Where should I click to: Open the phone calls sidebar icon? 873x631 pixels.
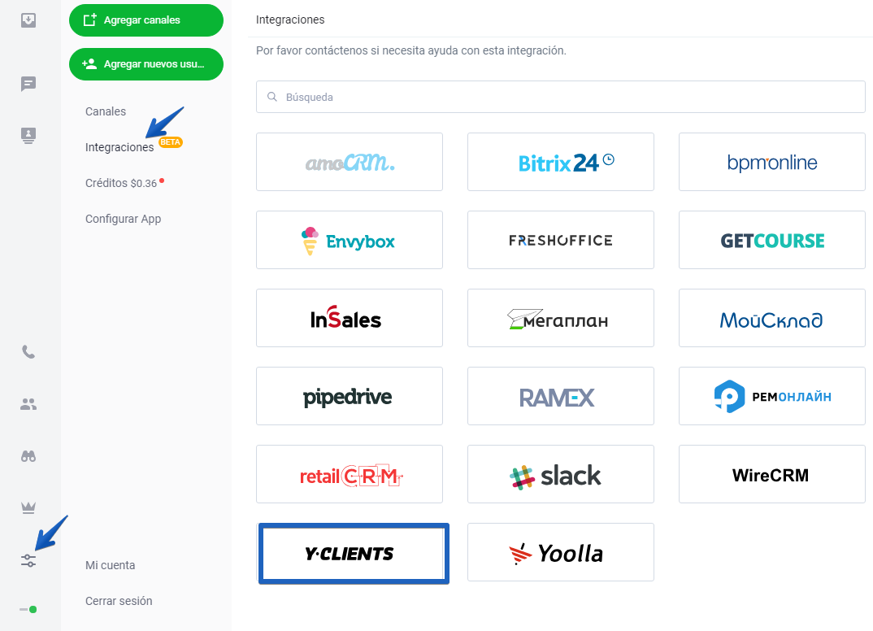coord(28,352)
